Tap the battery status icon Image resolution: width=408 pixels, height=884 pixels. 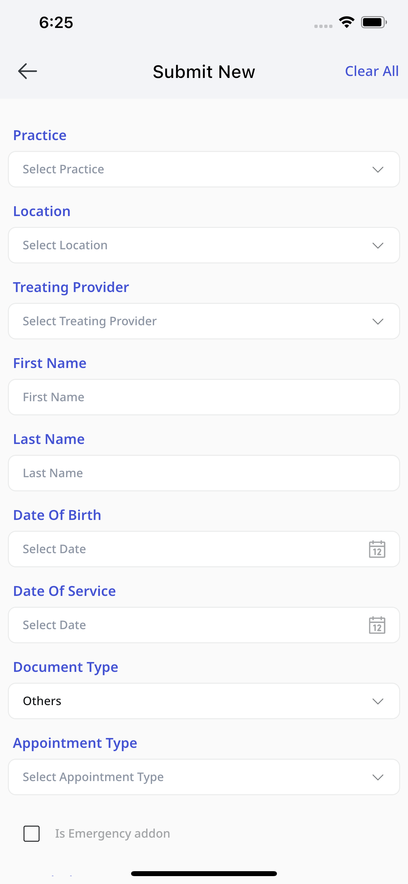click(374, 22)
